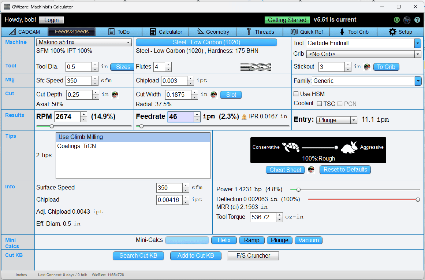Open the Entry type Plunge dropdown
Viewport: 425px width, 280px height.
(337, 120)
